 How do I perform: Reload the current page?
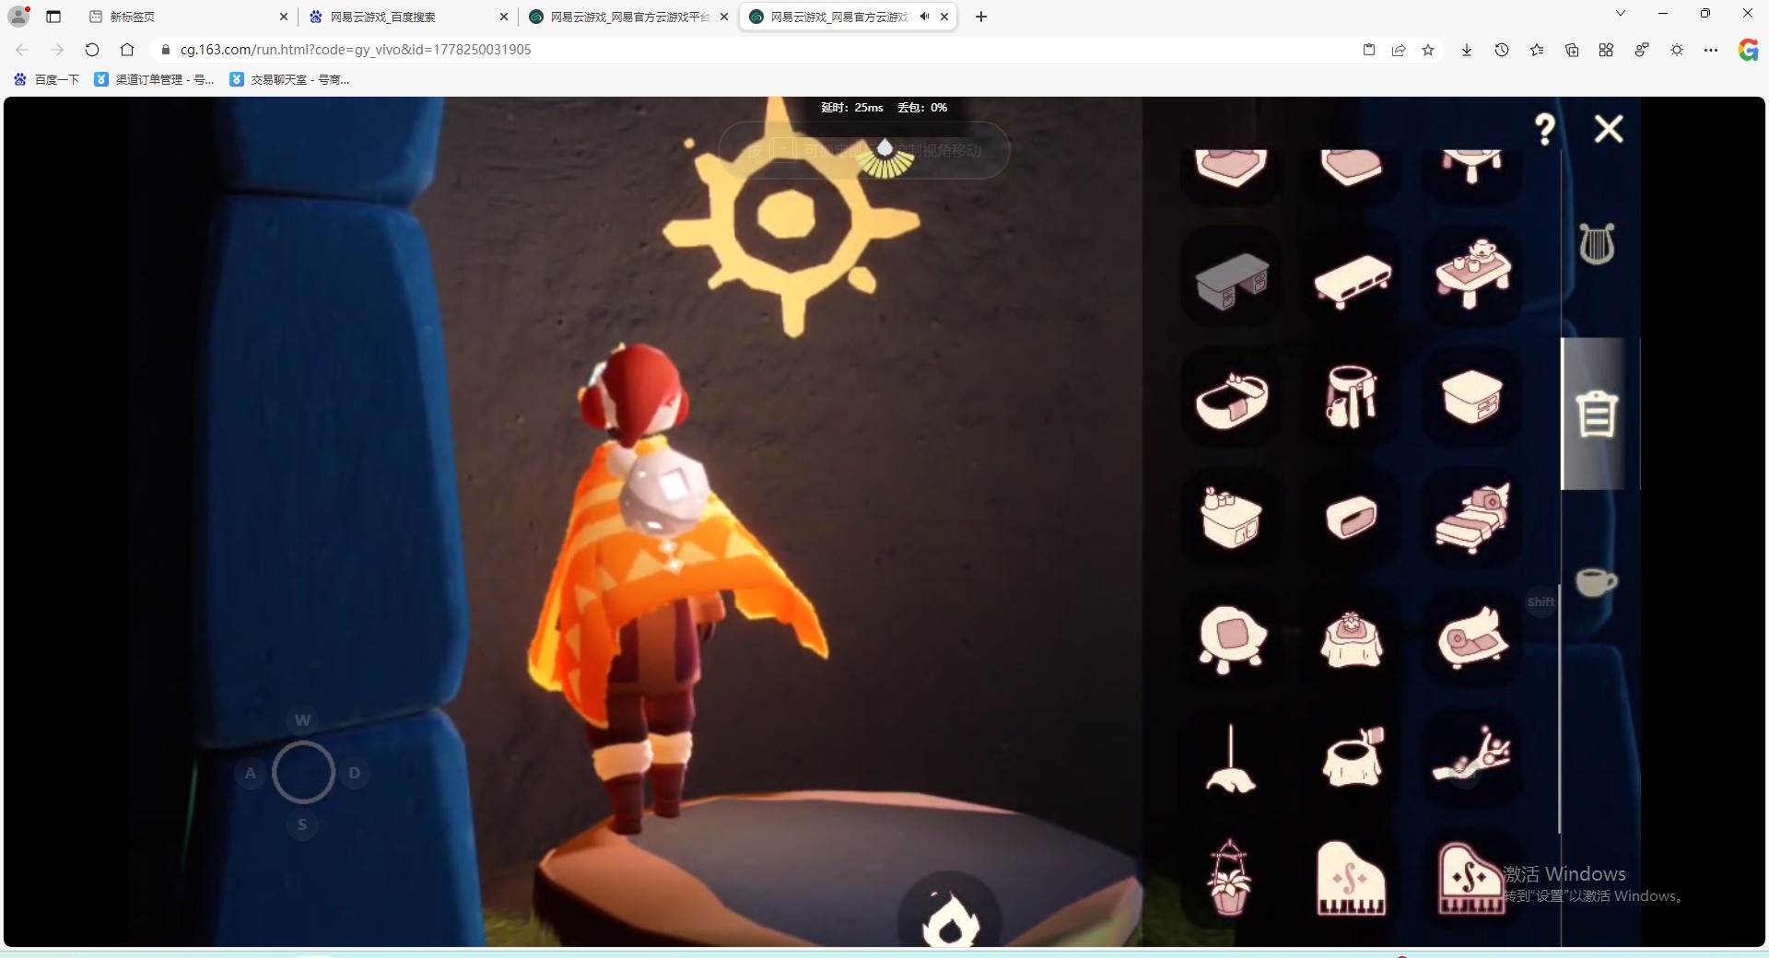click(x=92, y=50)
